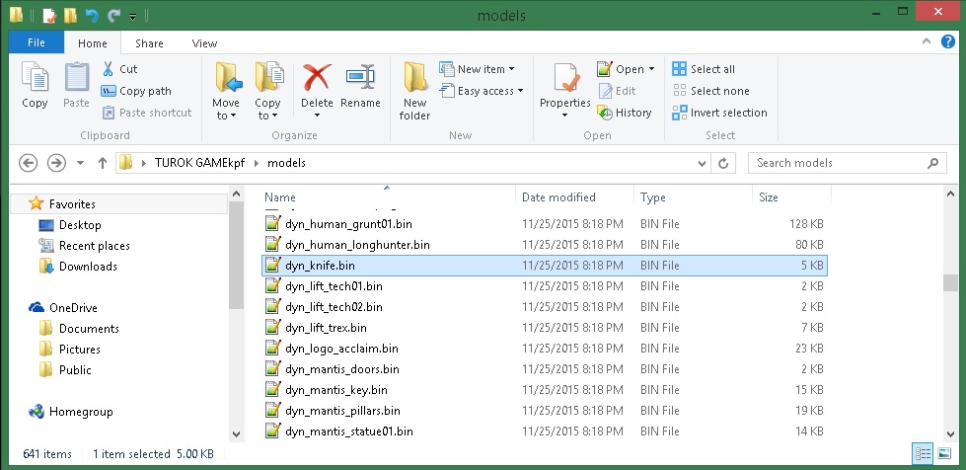The image size is (966, 470).
Task: Click the Copy icon in Clipboard group
Action: pyautogui.click(x=35, y=85)
